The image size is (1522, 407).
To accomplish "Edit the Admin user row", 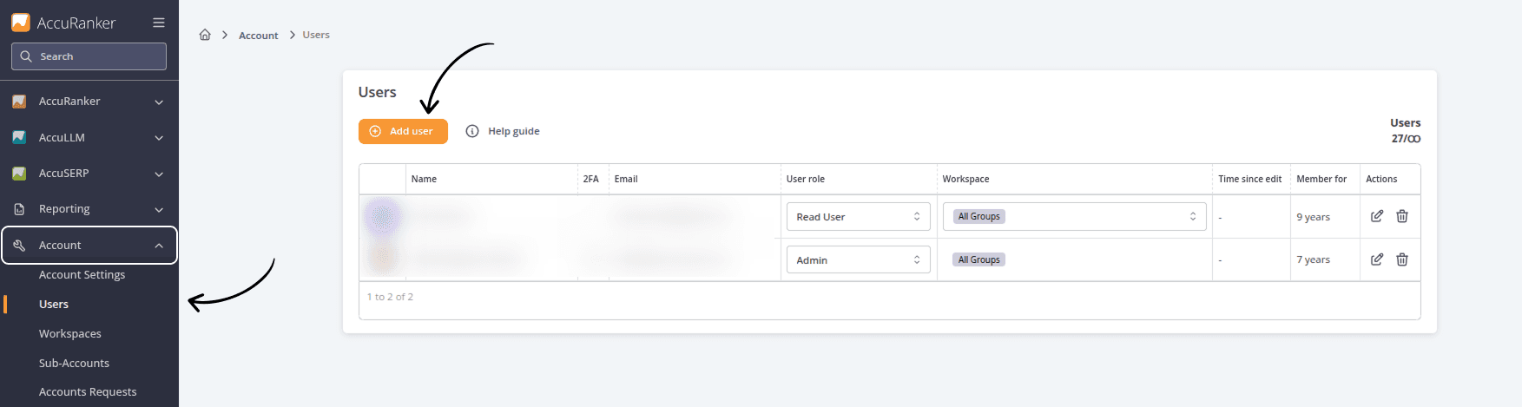I will click(x=1377, y=259).
